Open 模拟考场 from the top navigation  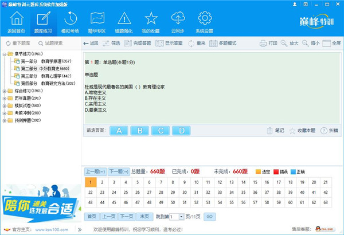coord(71,22)
